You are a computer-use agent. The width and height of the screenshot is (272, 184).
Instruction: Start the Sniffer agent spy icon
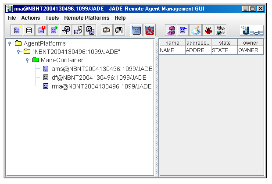(171, 30)
